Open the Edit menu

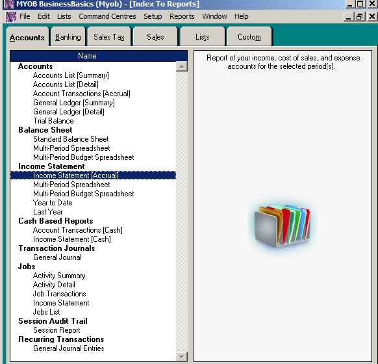click(x=44, y=16)
